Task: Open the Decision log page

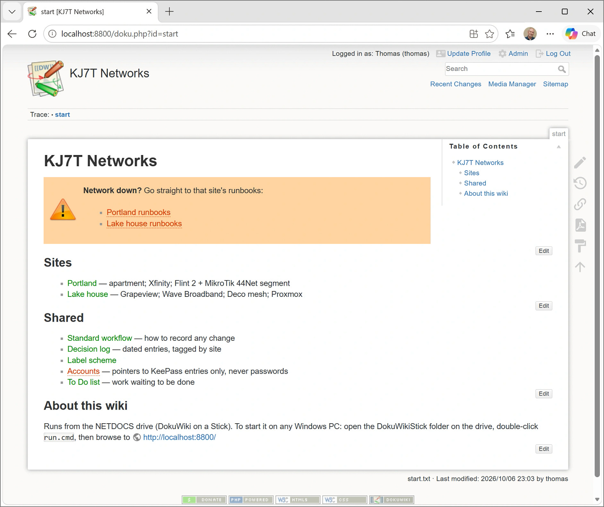Action: pyautogui.click(x=89, y=349)
